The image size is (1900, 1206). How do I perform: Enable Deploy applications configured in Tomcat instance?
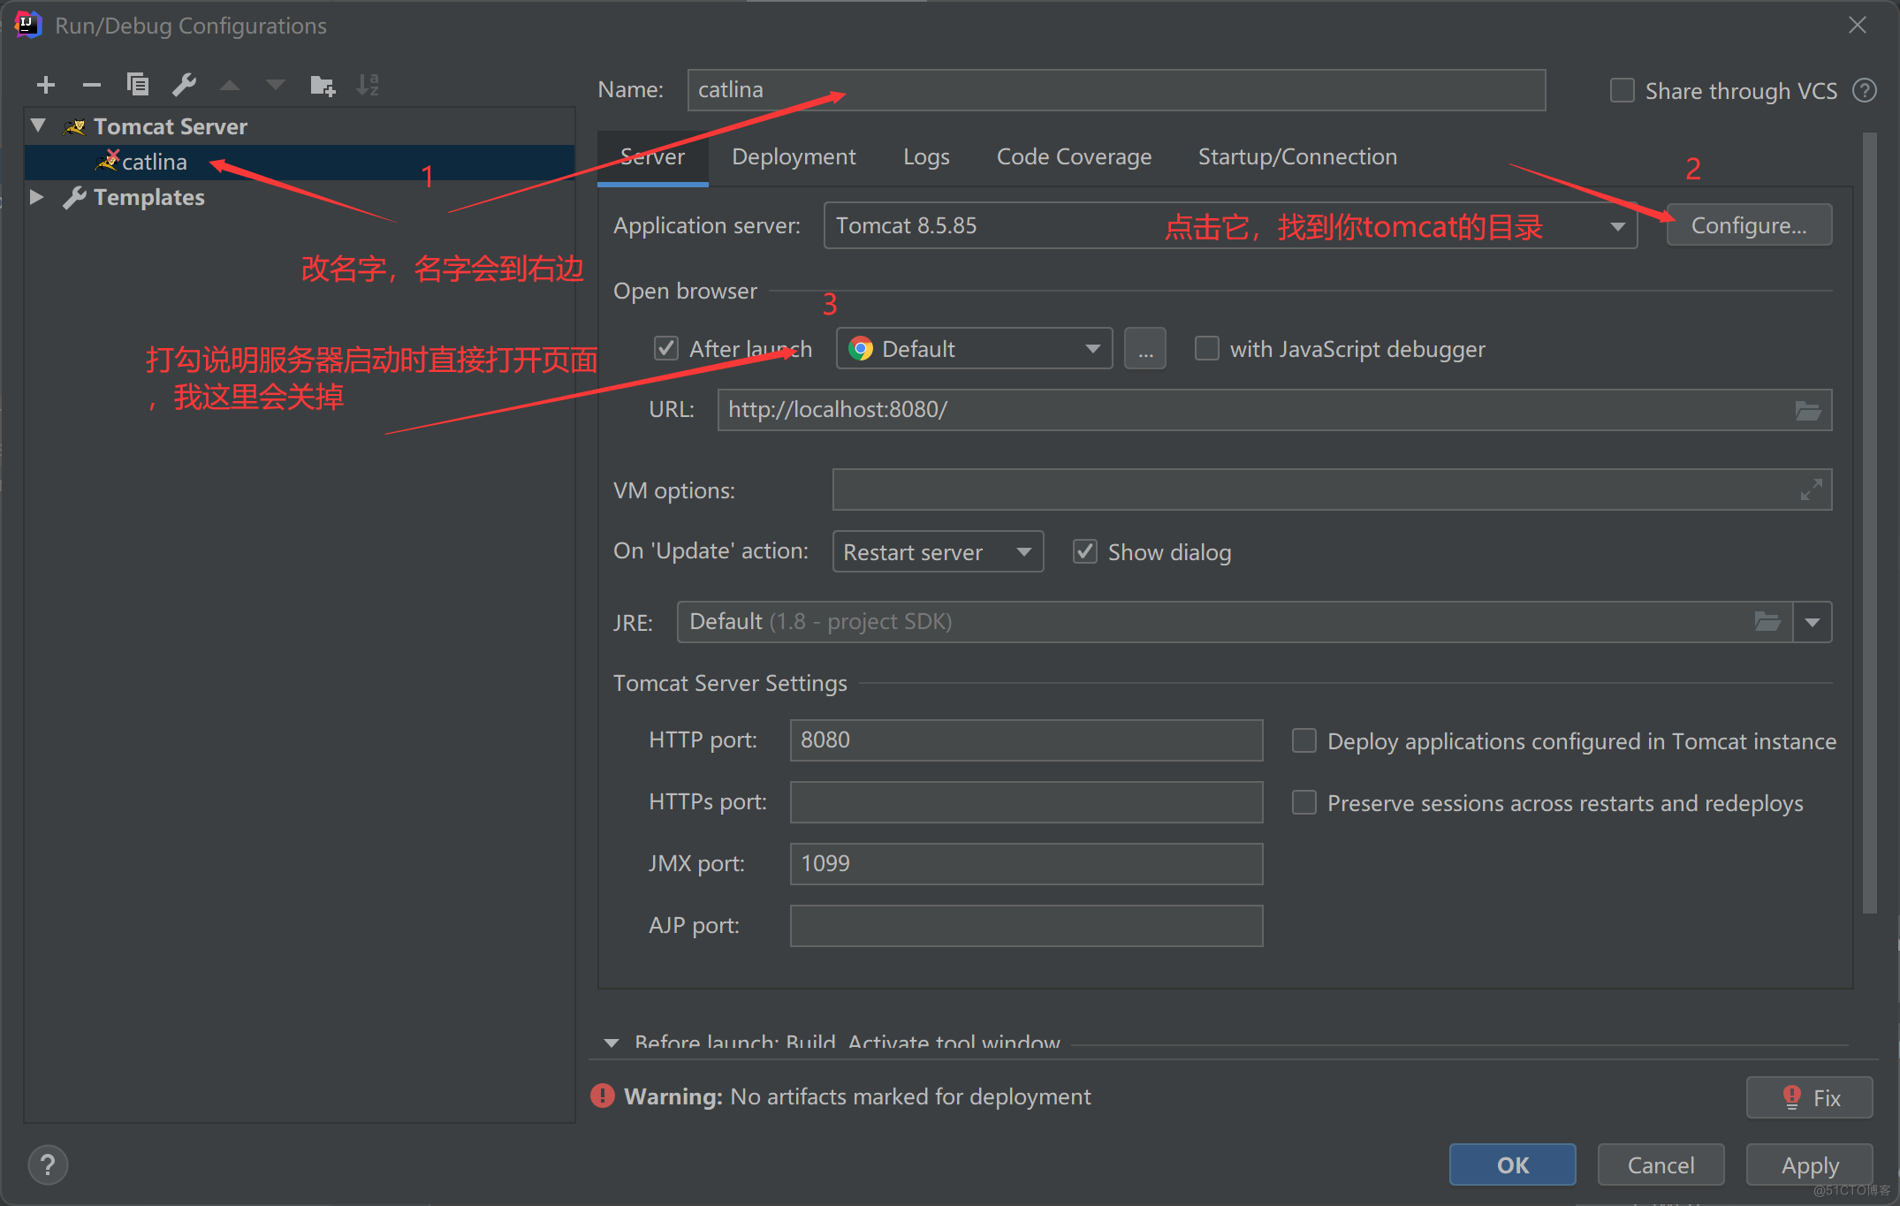(x=1304, y=740)
